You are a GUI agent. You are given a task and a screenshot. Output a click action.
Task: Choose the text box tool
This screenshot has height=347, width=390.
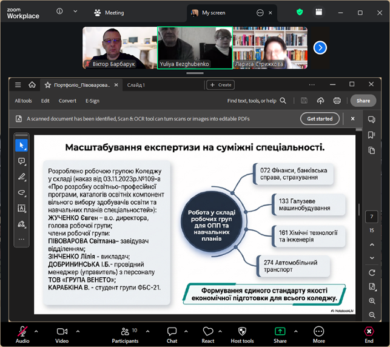point(21,208)
